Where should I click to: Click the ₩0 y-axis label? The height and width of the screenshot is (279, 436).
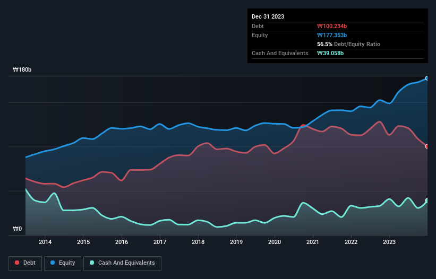tap(17, 229)
